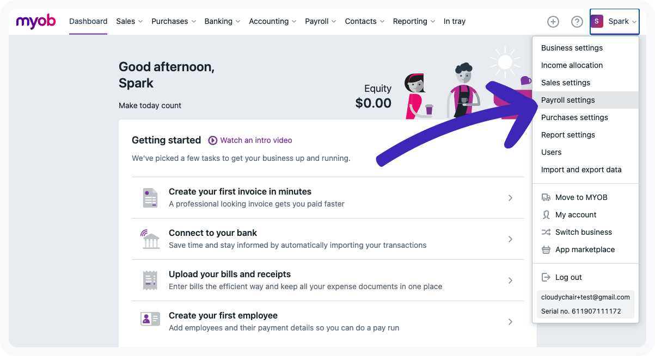
Task: Open Create your first invoice arrow
Action: pyautogui.click(x=510, y=198)
